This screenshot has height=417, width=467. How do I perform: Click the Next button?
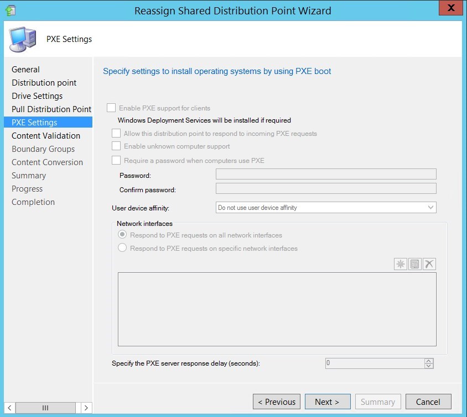(x=328, y=402)
